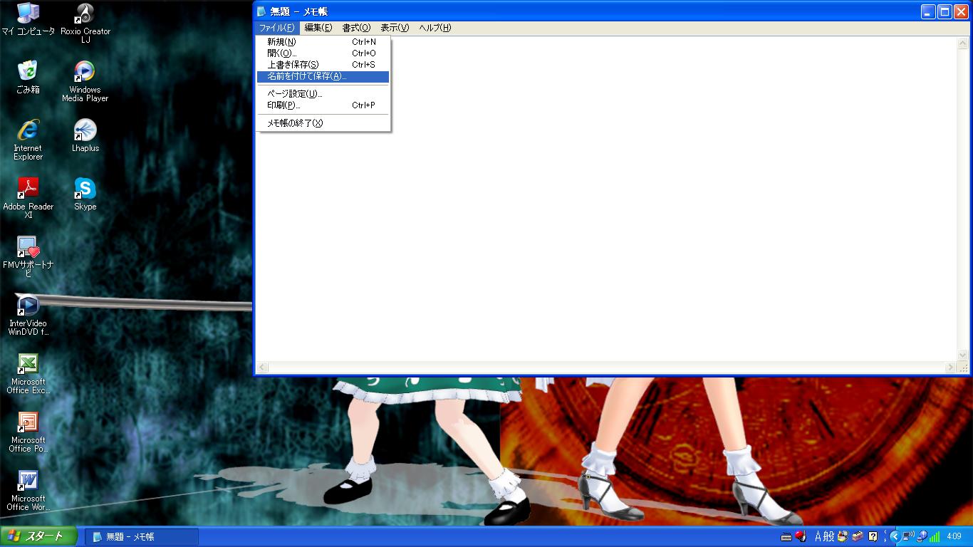Click the スタート button
973x547 pixels.
tap(38, 536)
